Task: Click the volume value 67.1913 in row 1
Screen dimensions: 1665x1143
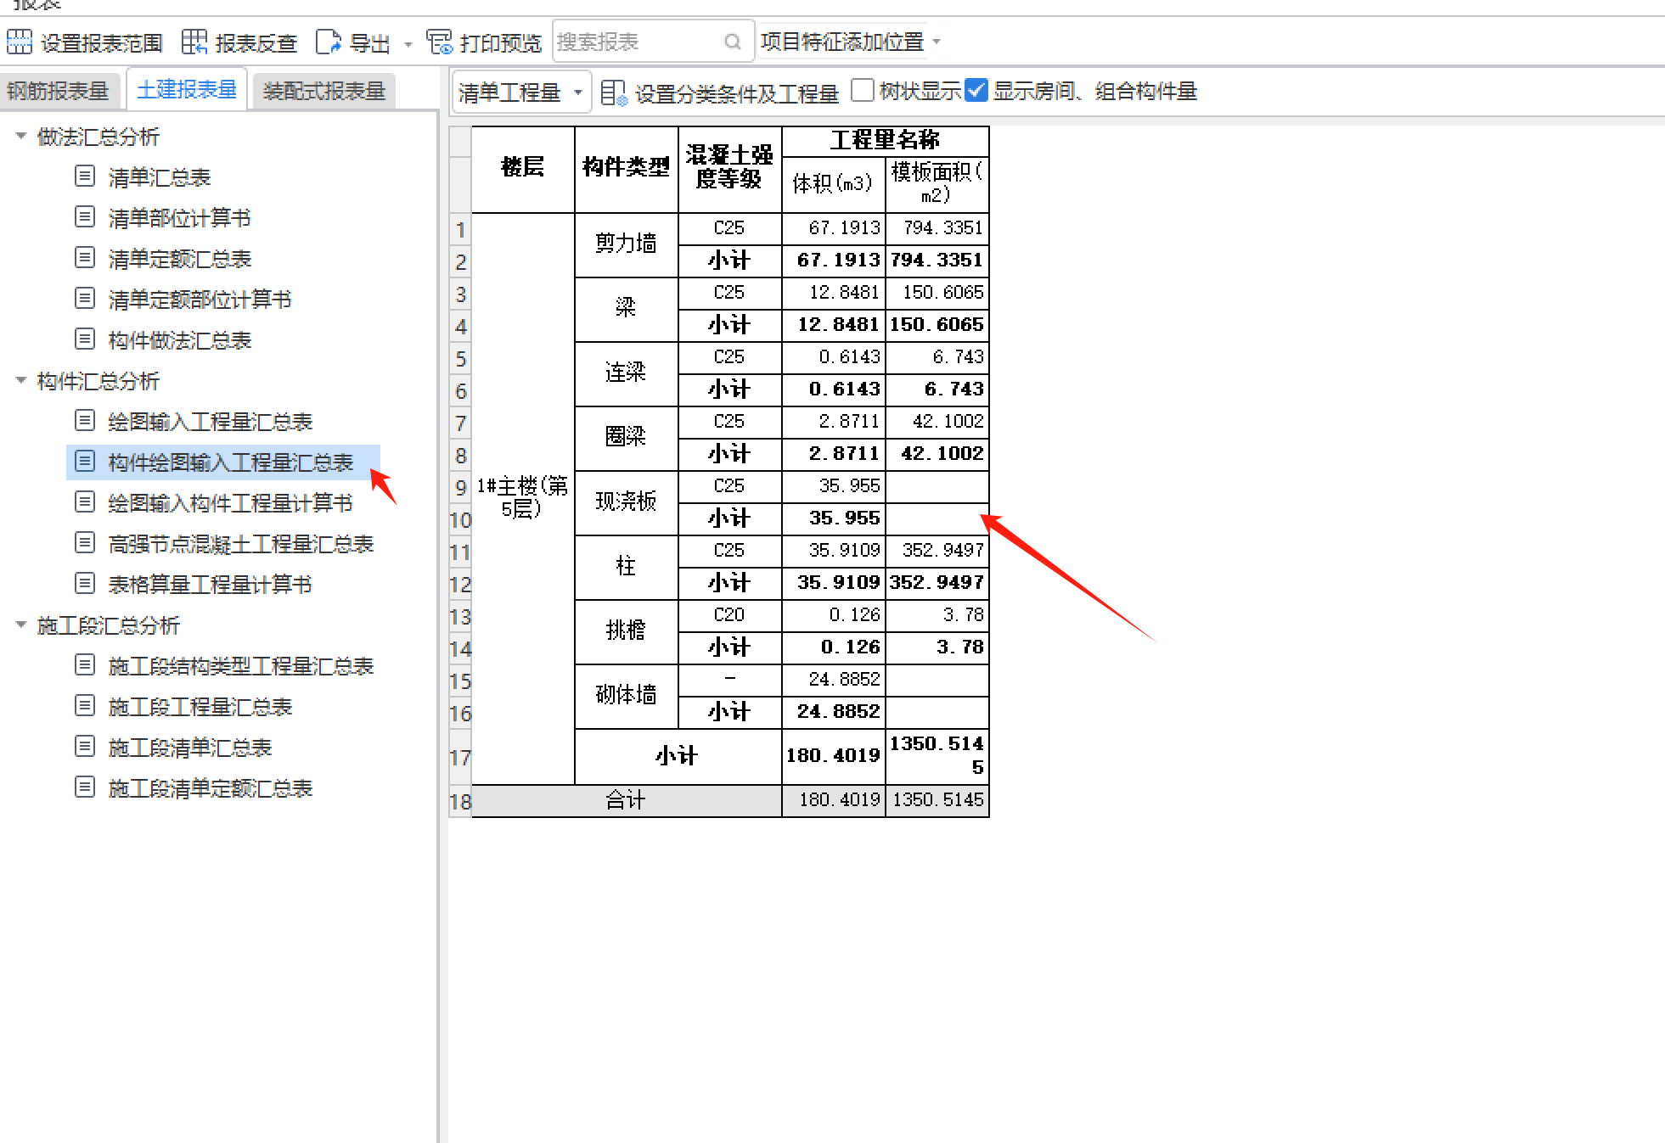Action: [x=834, y=228]
